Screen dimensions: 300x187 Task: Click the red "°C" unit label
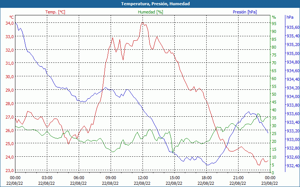click(12, 17)
